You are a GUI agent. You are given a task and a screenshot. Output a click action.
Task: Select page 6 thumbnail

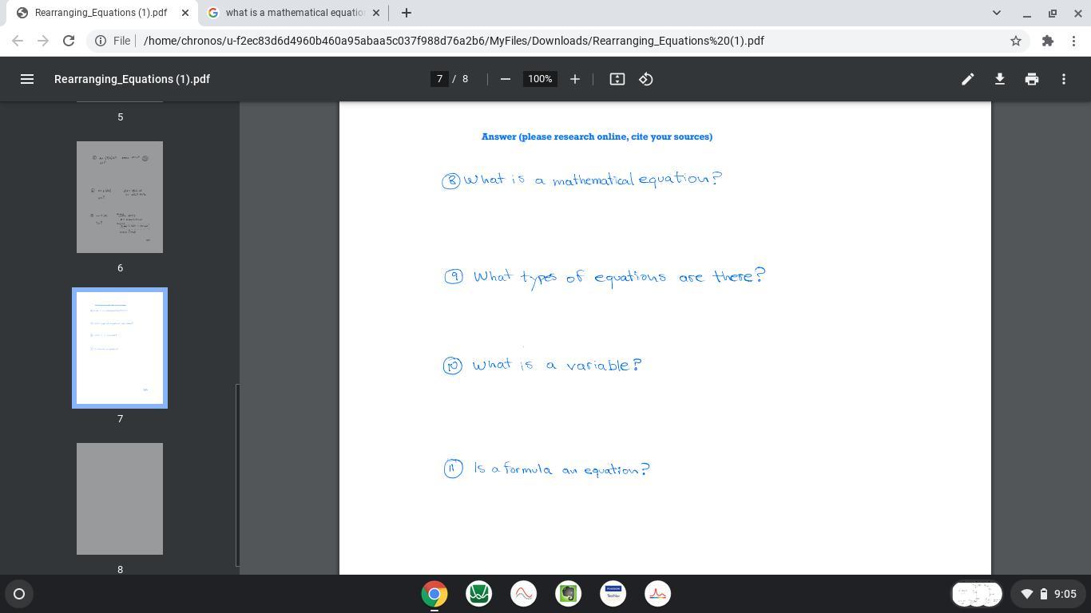pyautogui.click(x=120, y=197)
